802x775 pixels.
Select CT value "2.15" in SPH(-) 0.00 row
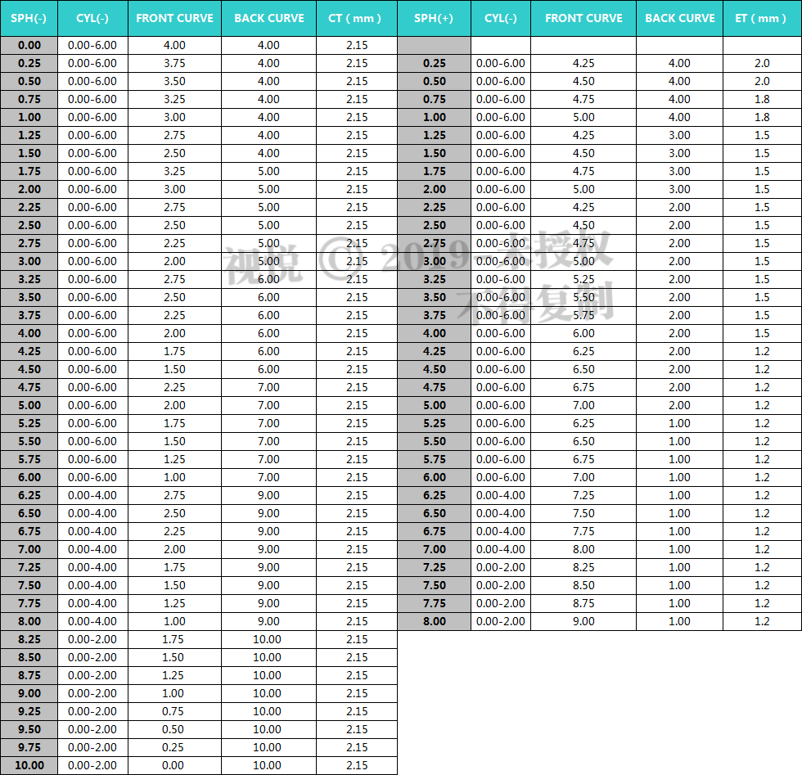(357, 46)
